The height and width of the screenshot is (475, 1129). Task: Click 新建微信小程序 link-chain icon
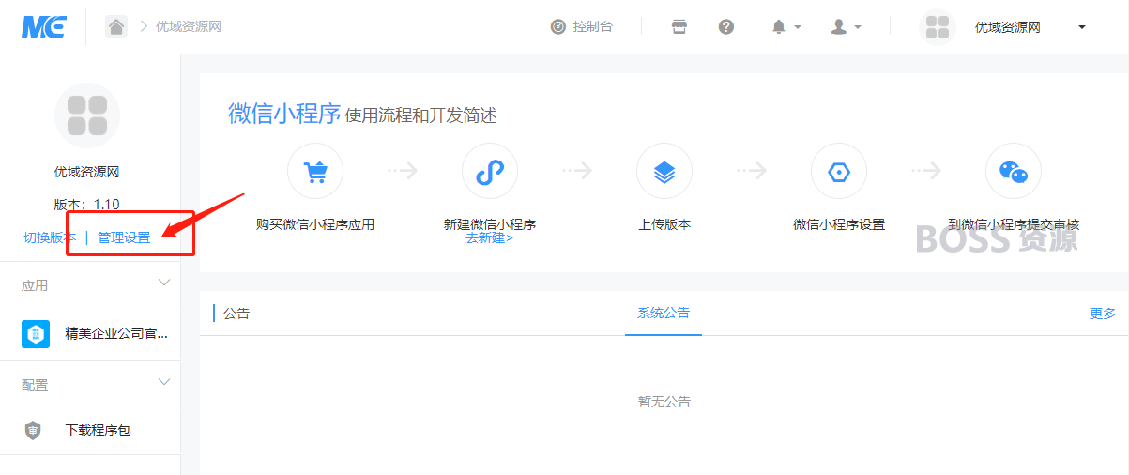[x=490, y=172]
